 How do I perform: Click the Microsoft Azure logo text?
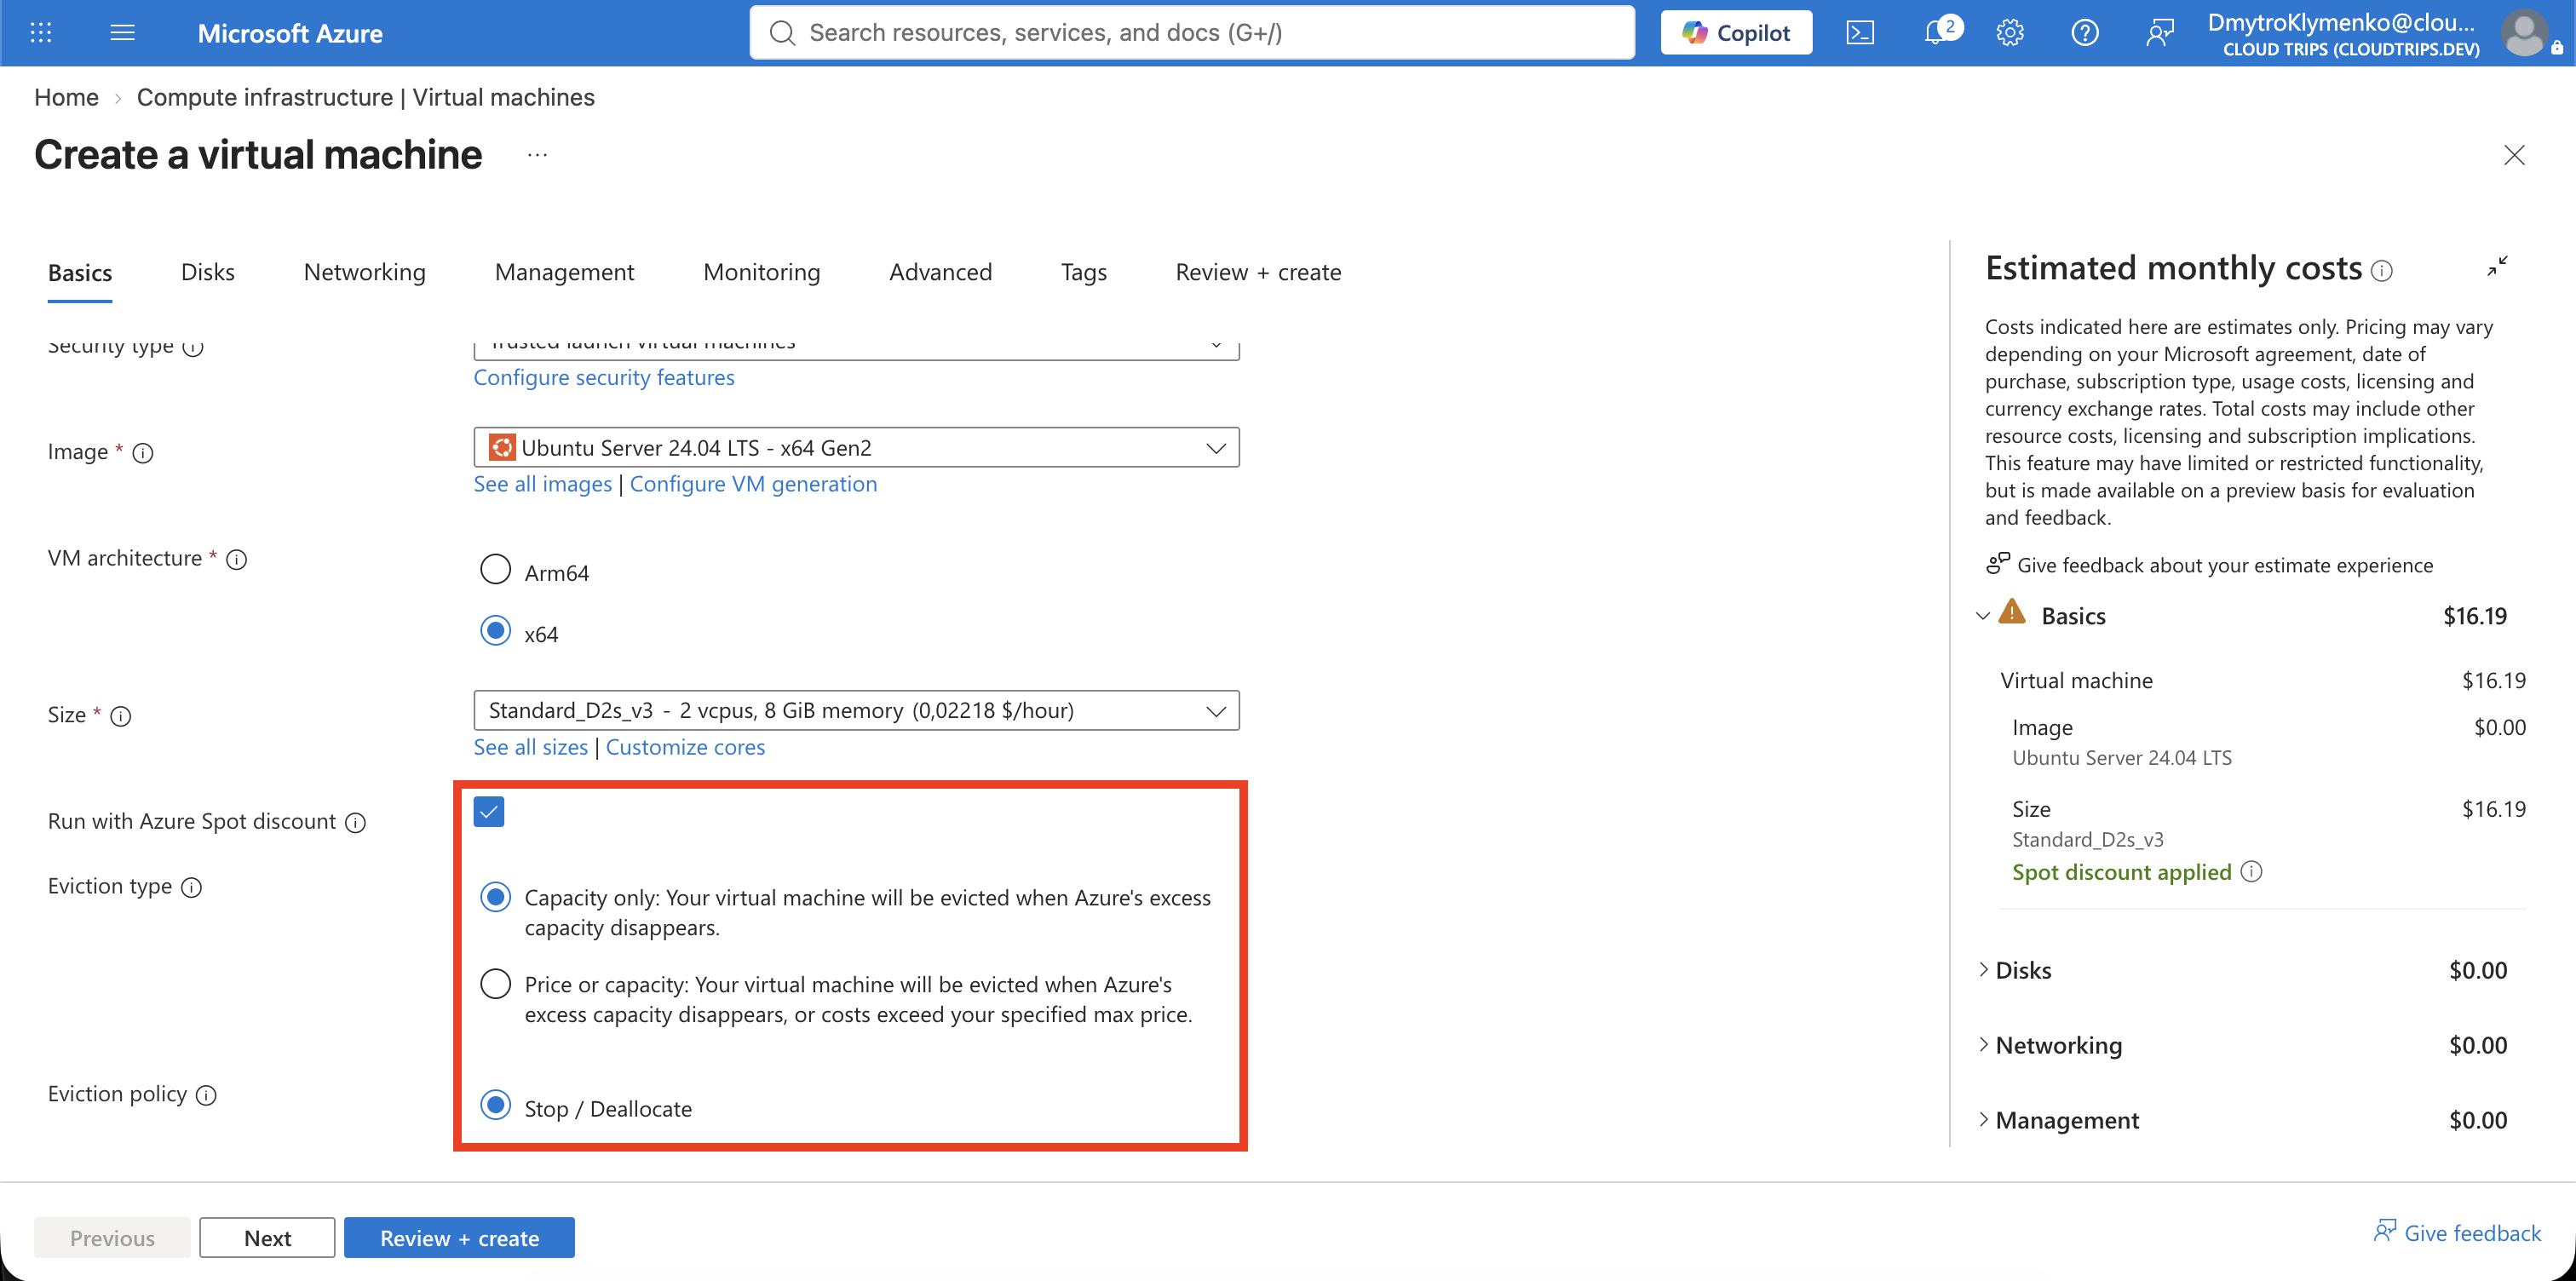(290, 33)
